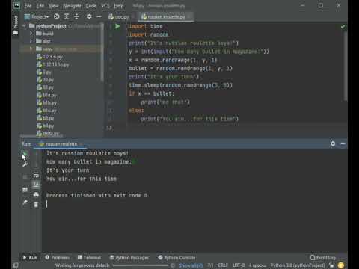Image resolution: width=359 pixels, height=269 pixels.
Task: Click the read-only lock icon
Action: [331, 265]
